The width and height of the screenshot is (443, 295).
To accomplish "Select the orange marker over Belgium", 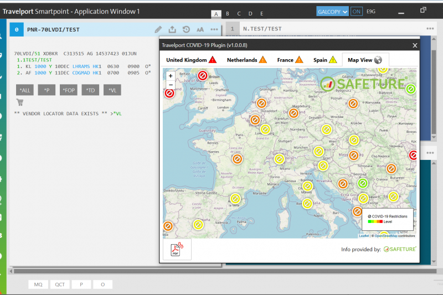I will point(255,120).
